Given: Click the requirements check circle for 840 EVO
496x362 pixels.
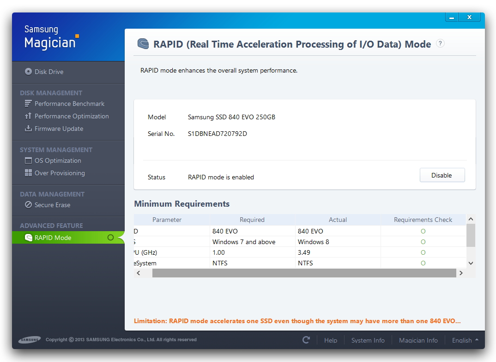Looking at the screenshot, I should [x=423, y=231].
